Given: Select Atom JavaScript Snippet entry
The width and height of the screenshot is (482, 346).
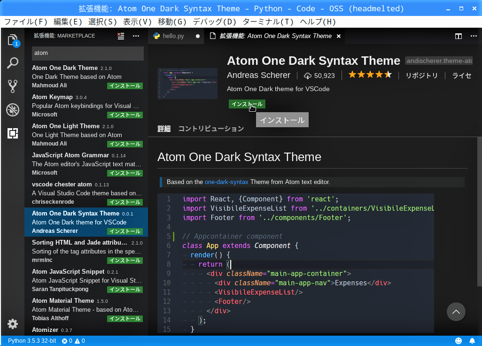Looking at the screenshot, I should coord(86,280).
